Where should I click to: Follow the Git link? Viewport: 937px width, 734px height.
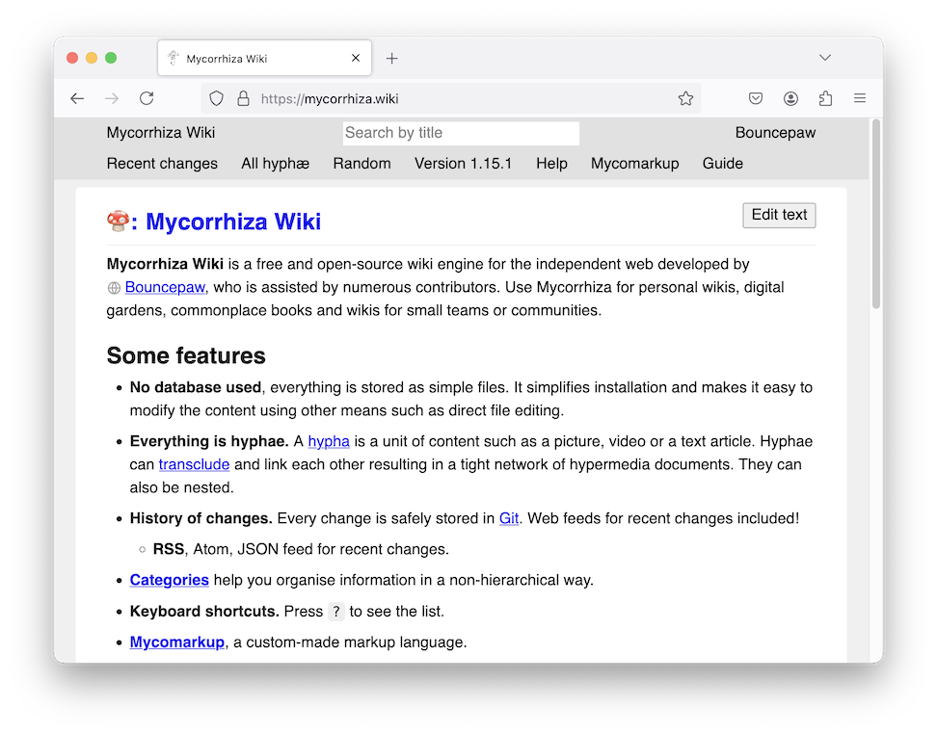[x=509, y=518]
